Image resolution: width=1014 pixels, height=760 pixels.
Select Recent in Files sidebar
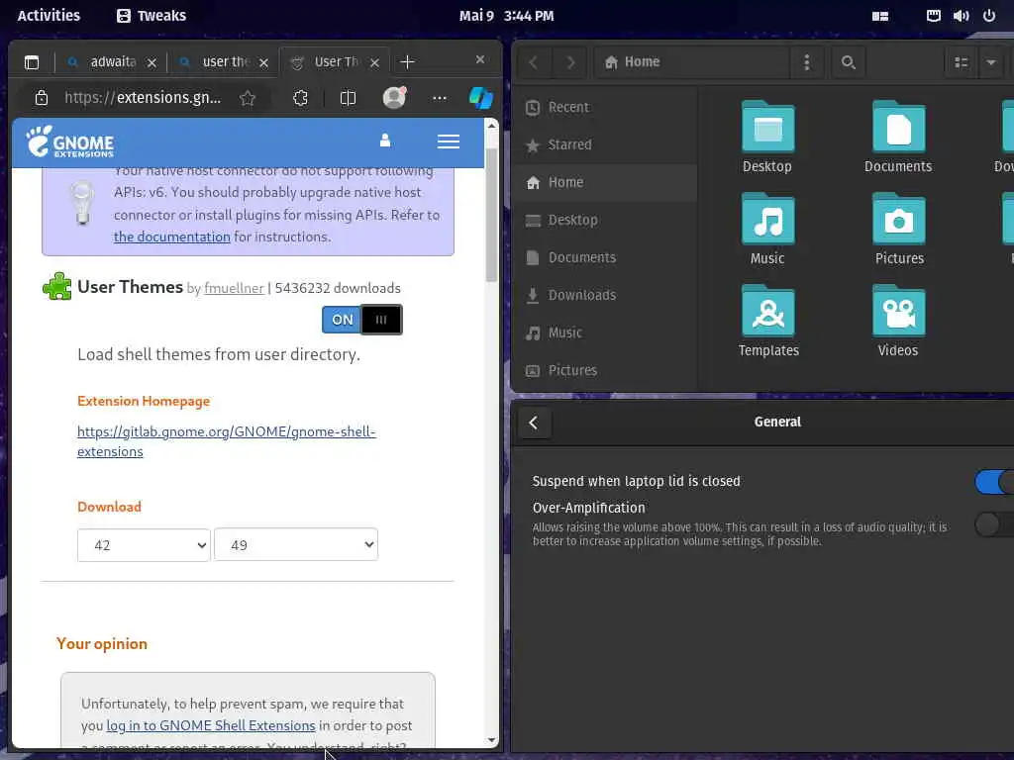[605, 107]
